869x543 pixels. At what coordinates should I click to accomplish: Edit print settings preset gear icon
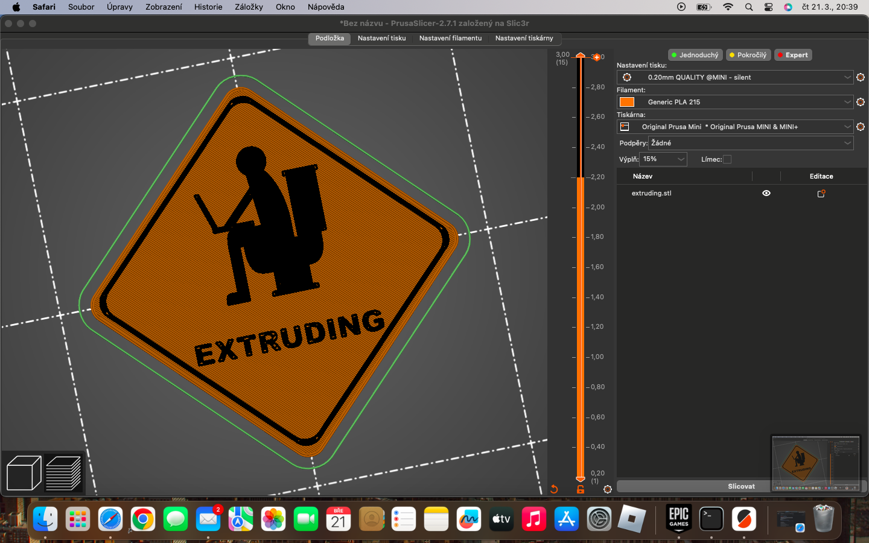861,77
